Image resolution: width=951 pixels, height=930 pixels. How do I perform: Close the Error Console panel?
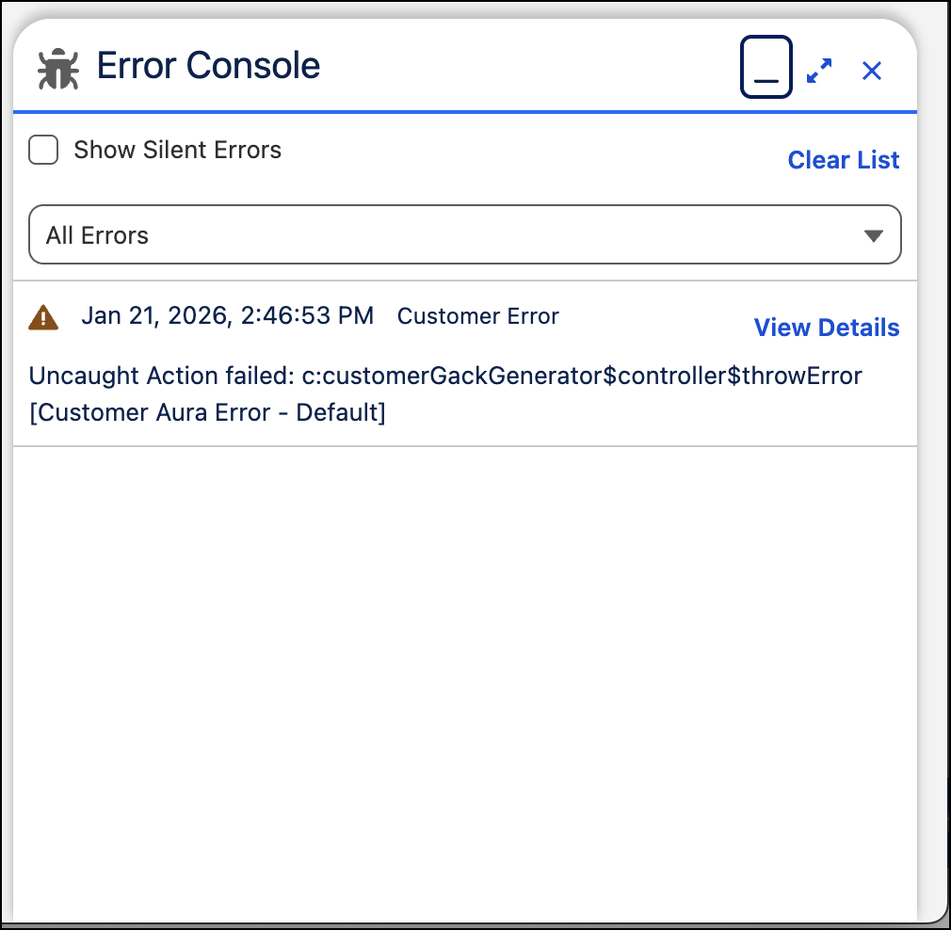872,71
